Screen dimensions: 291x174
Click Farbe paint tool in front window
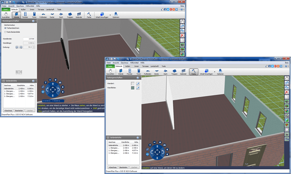[194, 72]
